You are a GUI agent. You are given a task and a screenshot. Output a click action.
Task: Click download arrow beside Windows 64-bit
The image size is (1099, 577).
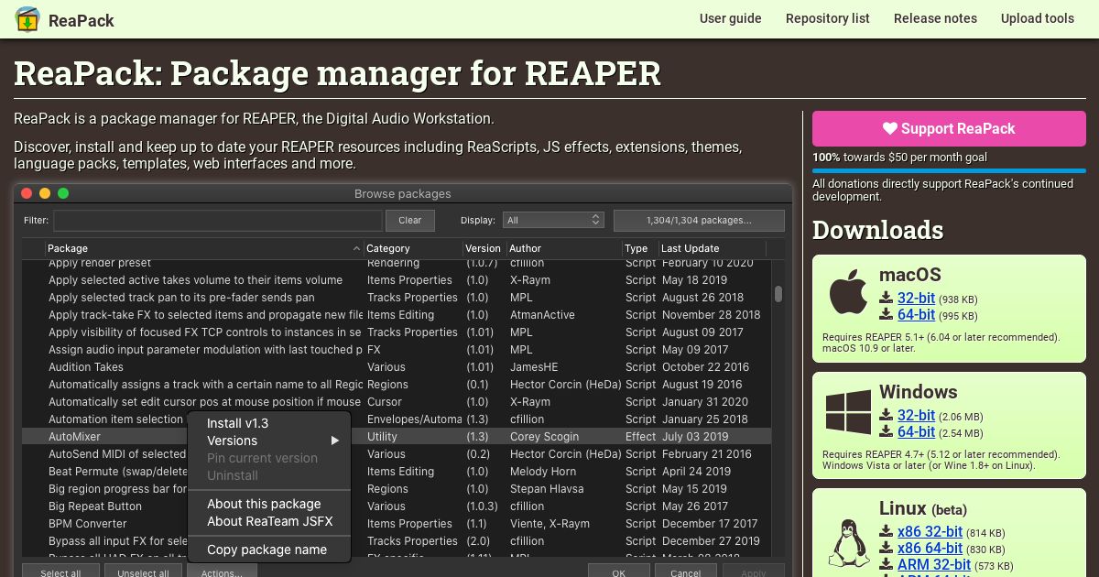[x=887, y=432]
